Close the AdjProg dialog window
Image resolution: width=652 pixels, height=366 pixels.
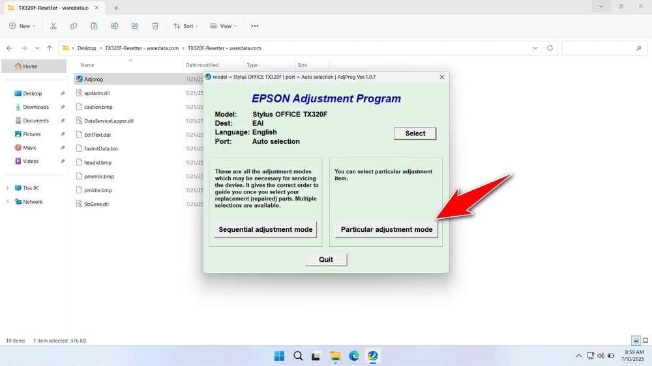point(442,77)
